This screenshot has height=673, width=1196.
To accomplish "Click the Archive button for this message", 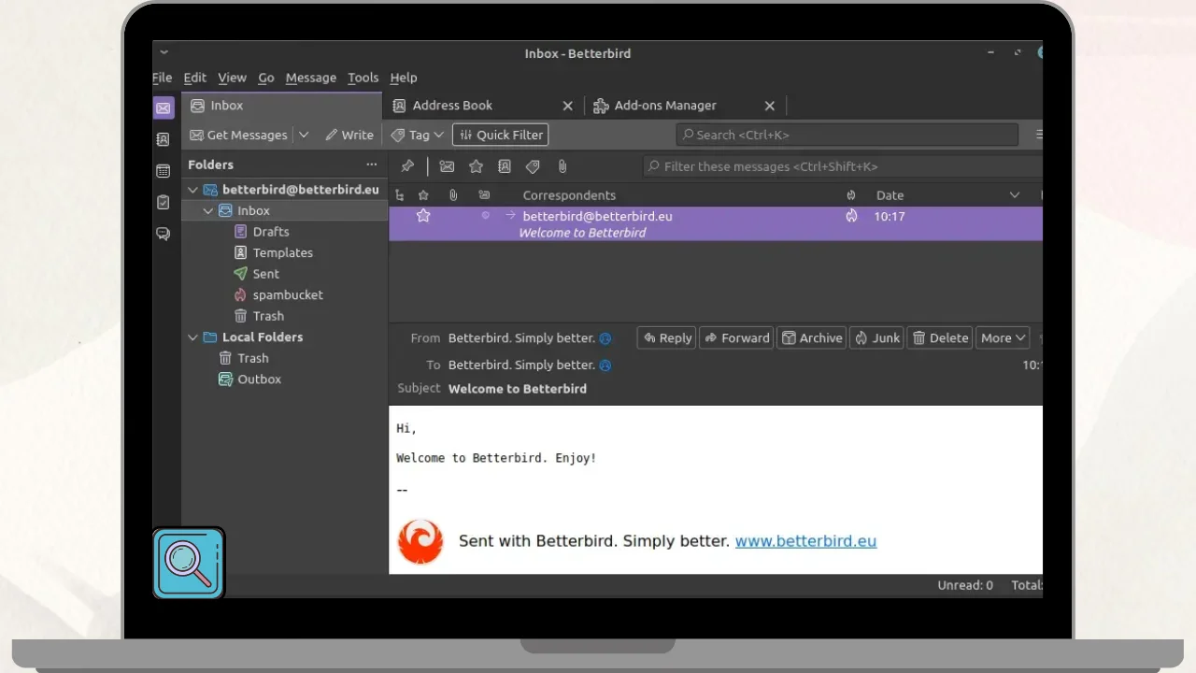I will pyautogui.click(x=812, y=338).
